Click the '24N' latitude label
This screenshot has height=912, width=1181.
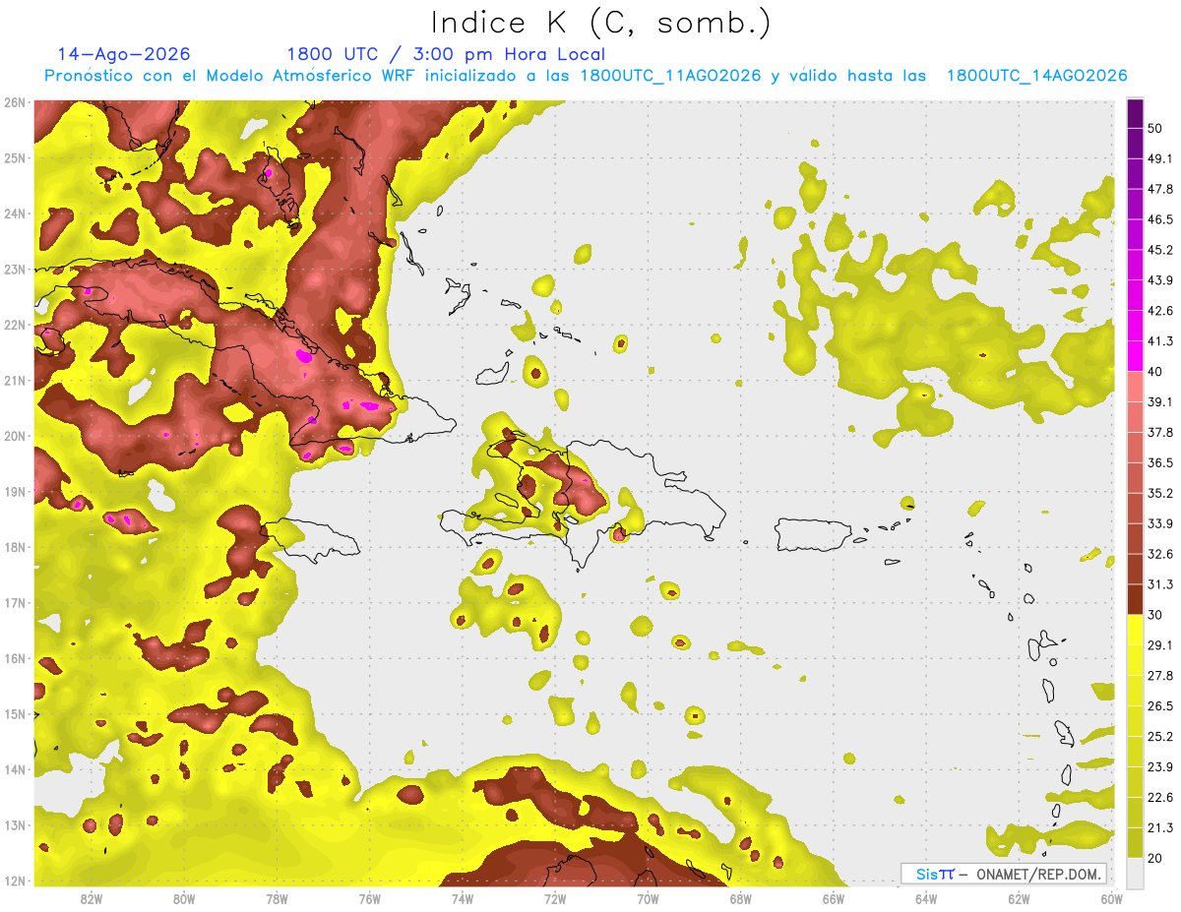15,213
